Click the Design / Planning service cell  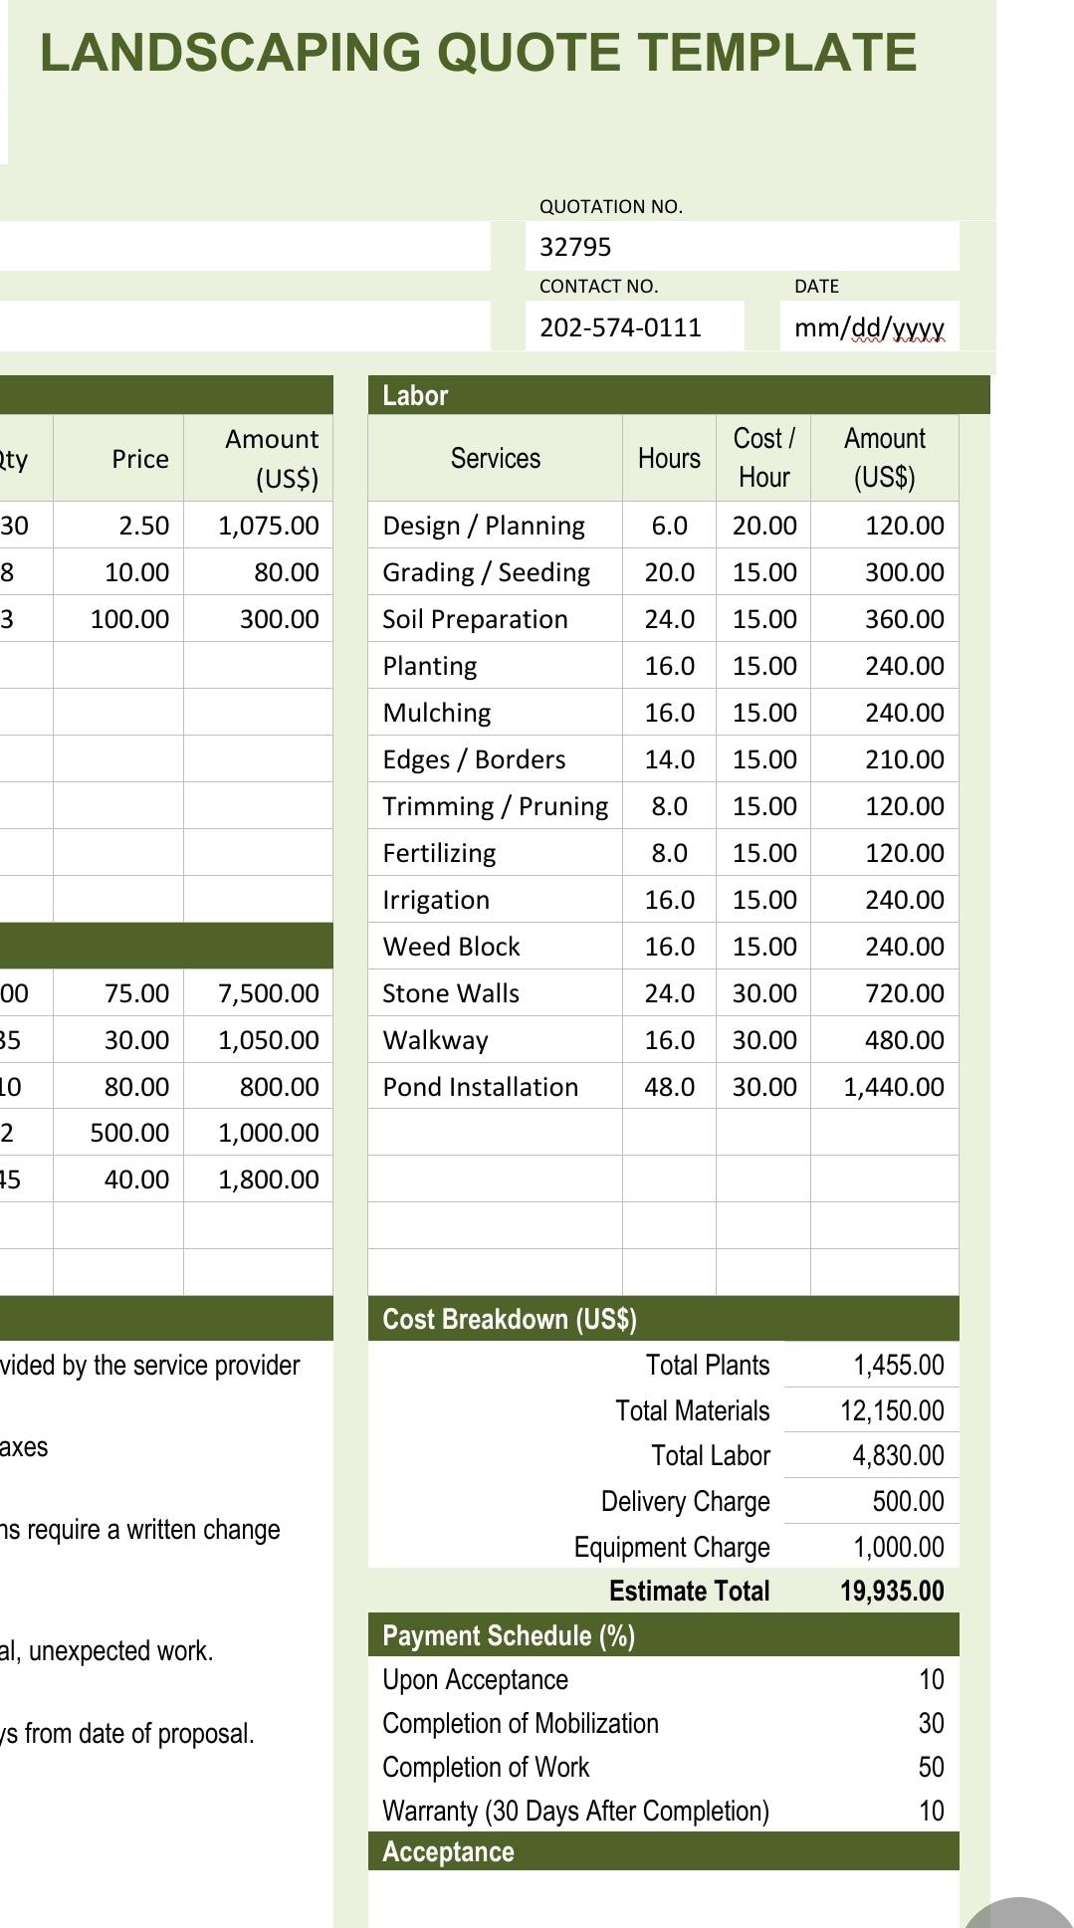pyautogui.click(x=495, y=526)
